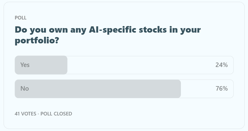
Task: Click the word your in the question
Action: [188, 30]
